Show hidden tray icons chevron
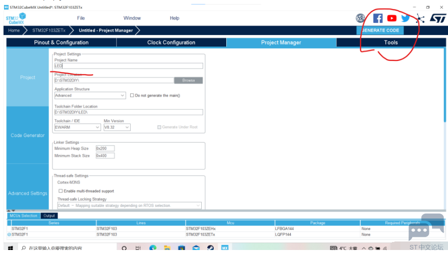 [x=364, y=248]
